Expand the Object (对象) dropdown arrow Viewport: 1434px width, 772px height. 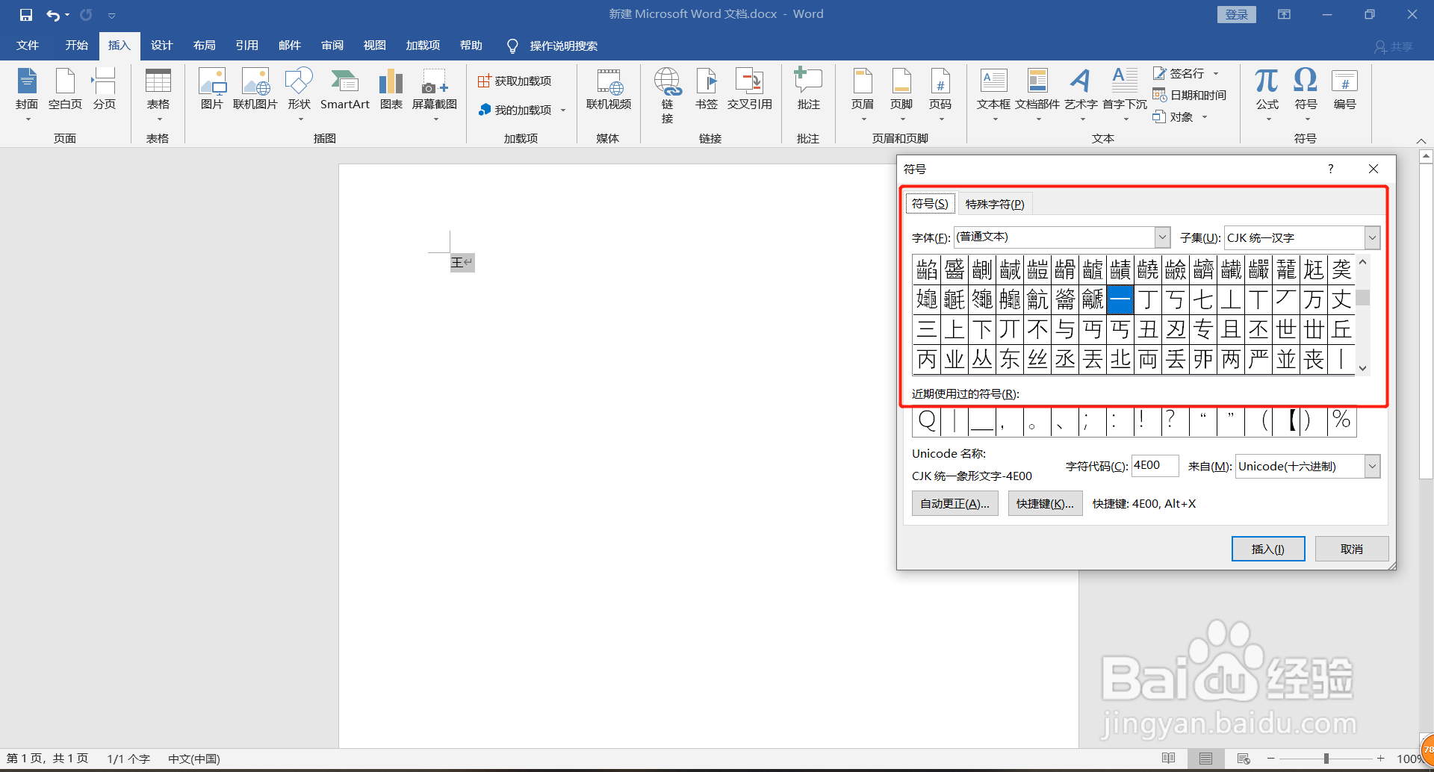[1205, 116]
